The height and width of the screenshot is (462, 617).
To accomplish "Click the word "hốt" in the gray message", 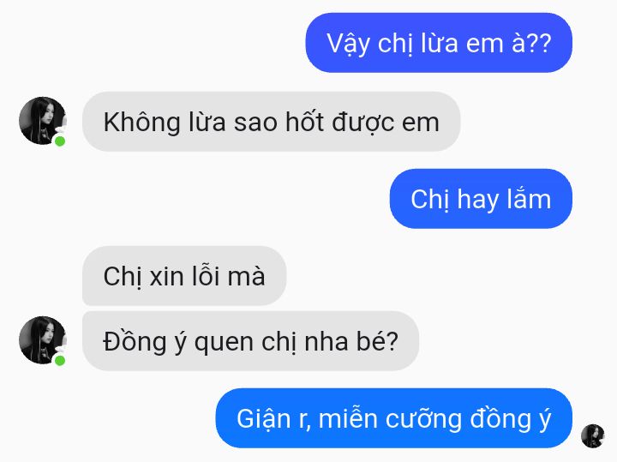I will [x=304, y=121].
